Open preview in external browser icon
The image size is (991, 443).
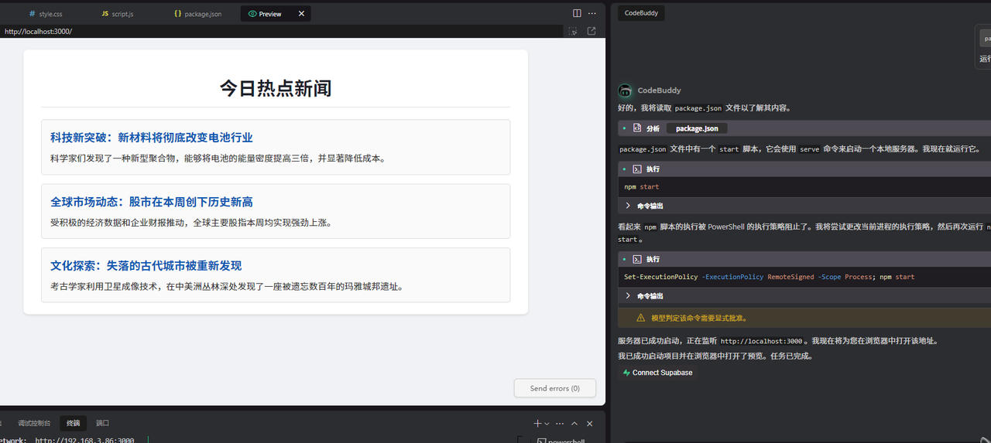pos(592,32)
